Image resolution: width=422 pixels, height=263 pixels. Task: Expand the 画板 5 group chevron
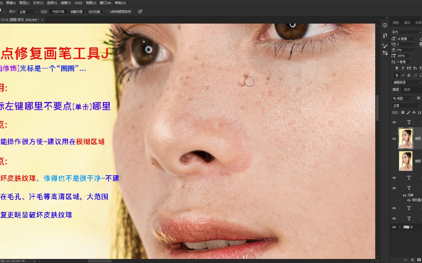(x=400, y=227)
